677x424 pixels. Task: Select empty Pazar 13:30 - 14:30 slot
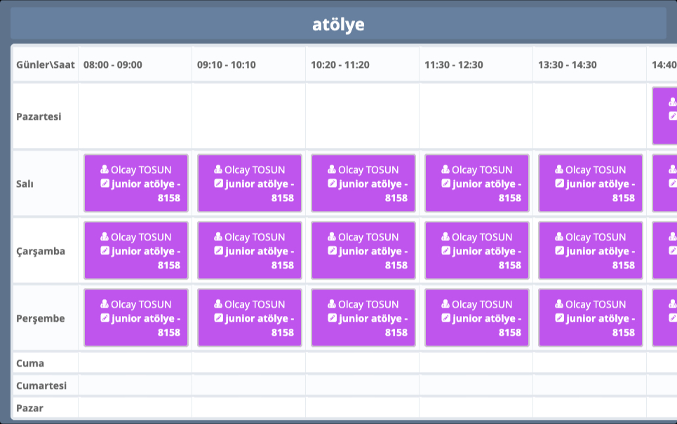(589, 407)
